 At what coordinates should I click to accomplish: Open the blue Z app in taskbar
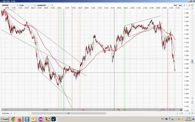click(27, 119)
